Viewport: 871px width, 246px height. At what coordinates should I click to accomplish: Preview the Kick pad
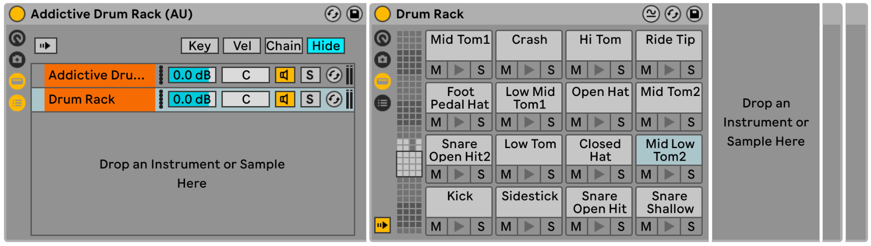(x=459, y=226)
